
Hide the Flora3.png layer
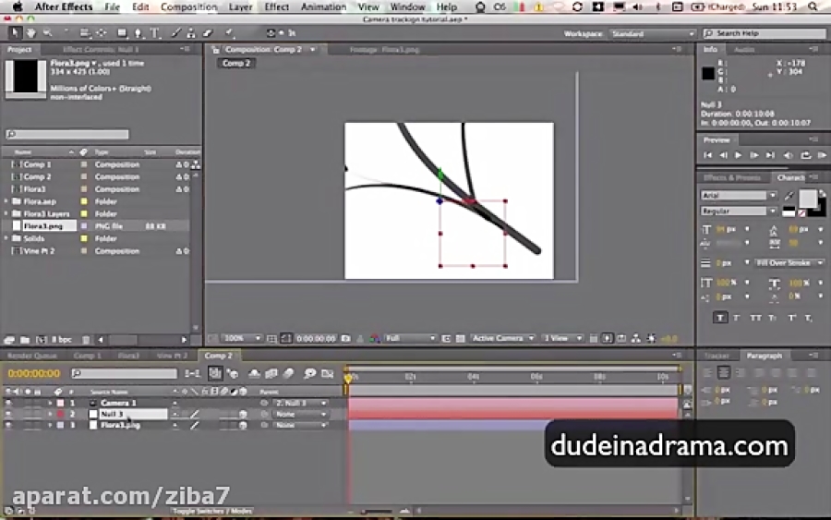8,425
